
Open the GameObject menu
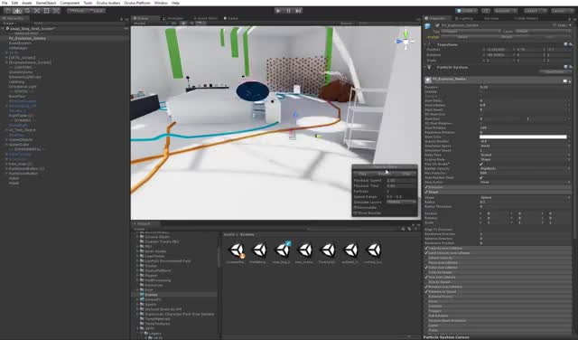coord(46,3)
